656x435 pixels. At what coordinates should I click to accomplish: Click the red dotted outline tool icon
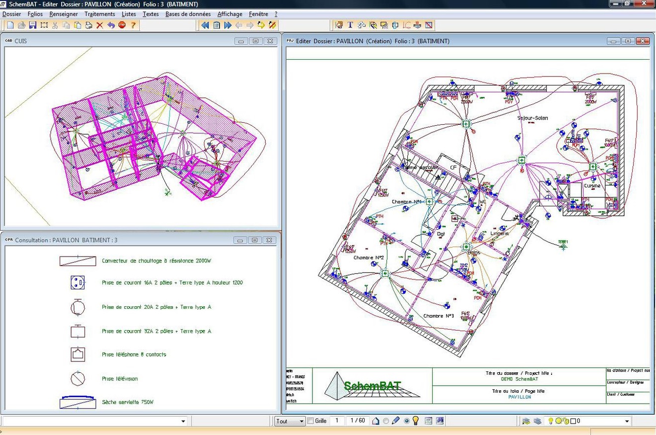point(406,25)
